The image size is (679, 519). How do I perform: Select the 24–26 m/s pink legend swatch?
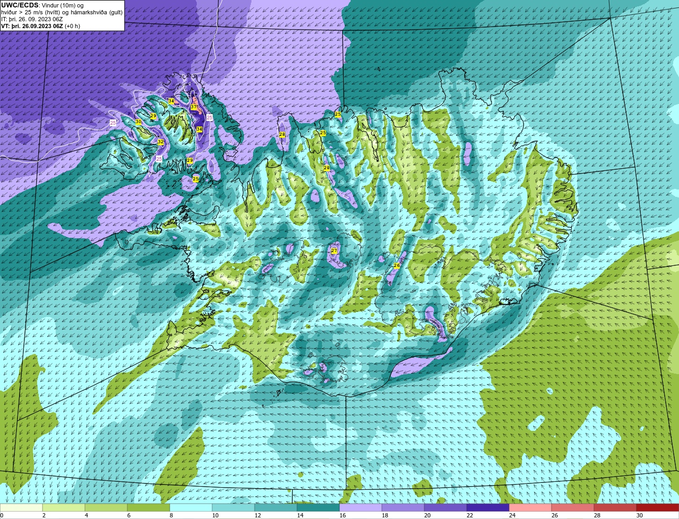click(x=530, y=507)
